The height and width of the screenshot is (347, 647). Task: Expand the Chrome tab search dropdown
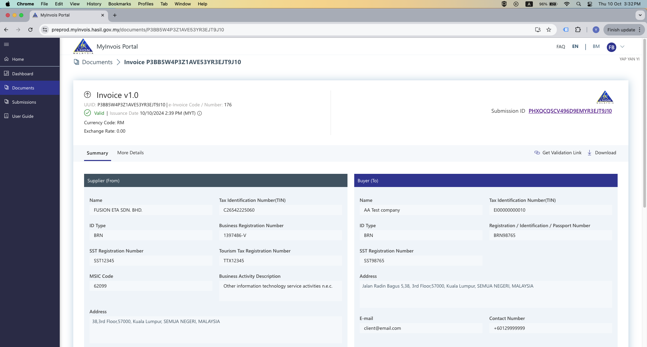640,15
